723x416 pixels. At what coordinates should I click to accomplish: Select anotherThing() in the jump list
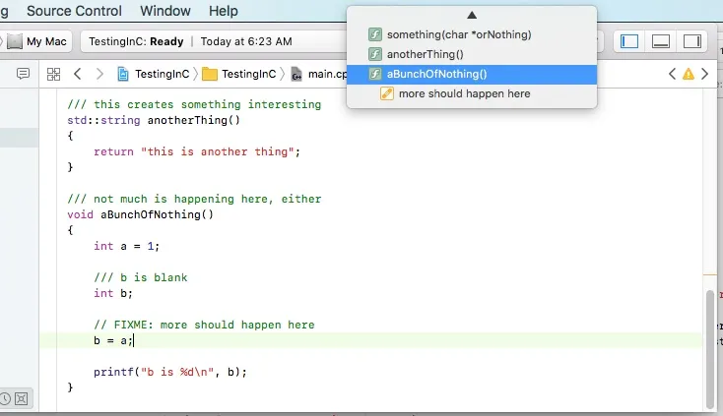click(x=472, y=54)
